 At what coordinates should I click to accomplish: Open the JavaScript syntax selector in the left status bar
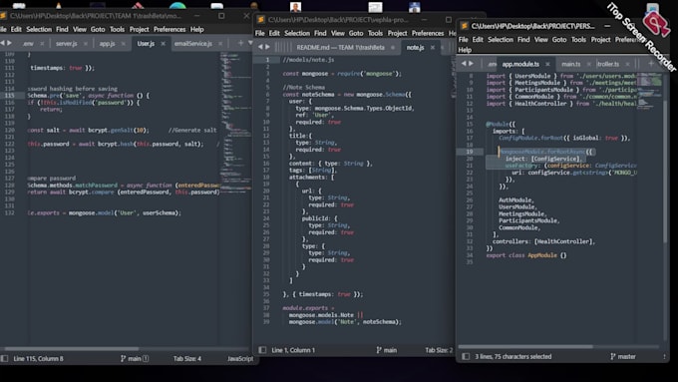[x=240, y=359]
